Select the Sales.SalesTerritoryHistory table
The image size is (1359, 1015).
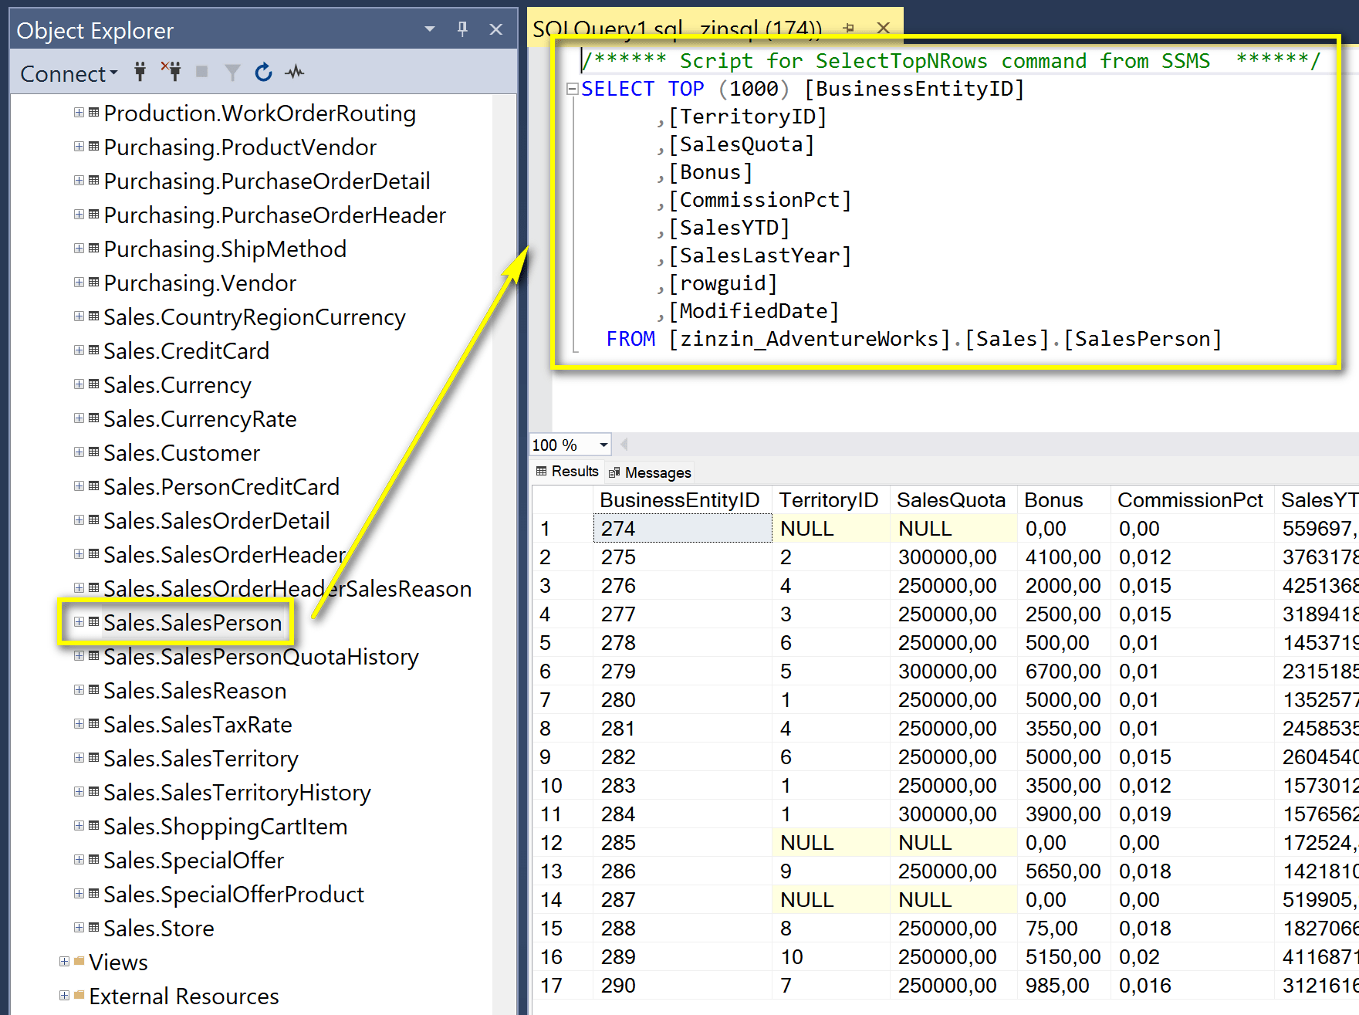[x=238, y=793]
